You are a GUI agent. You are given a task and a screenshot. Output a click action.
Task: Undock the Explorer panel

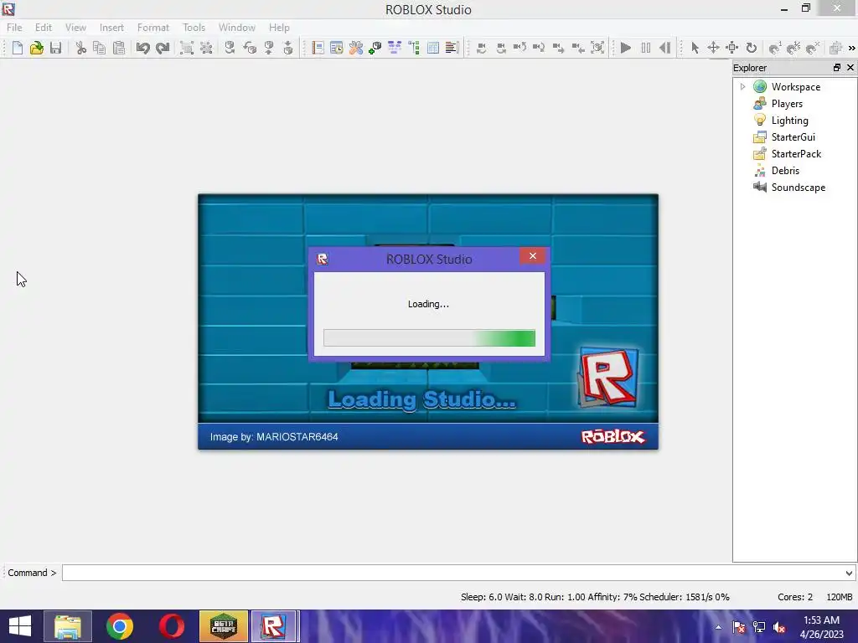837,67
